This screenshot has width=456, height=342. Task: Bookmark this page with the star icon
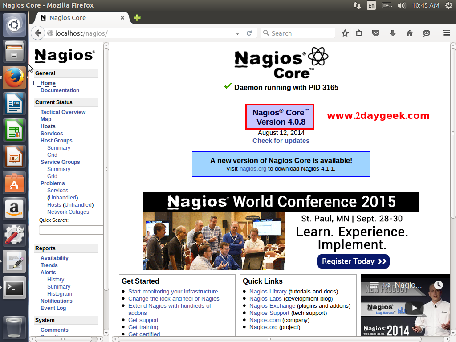(x=345, y=33)
